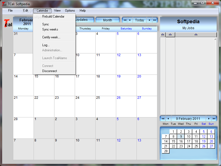
Task: Click the Saturday column header
Action: coord(126,29)
